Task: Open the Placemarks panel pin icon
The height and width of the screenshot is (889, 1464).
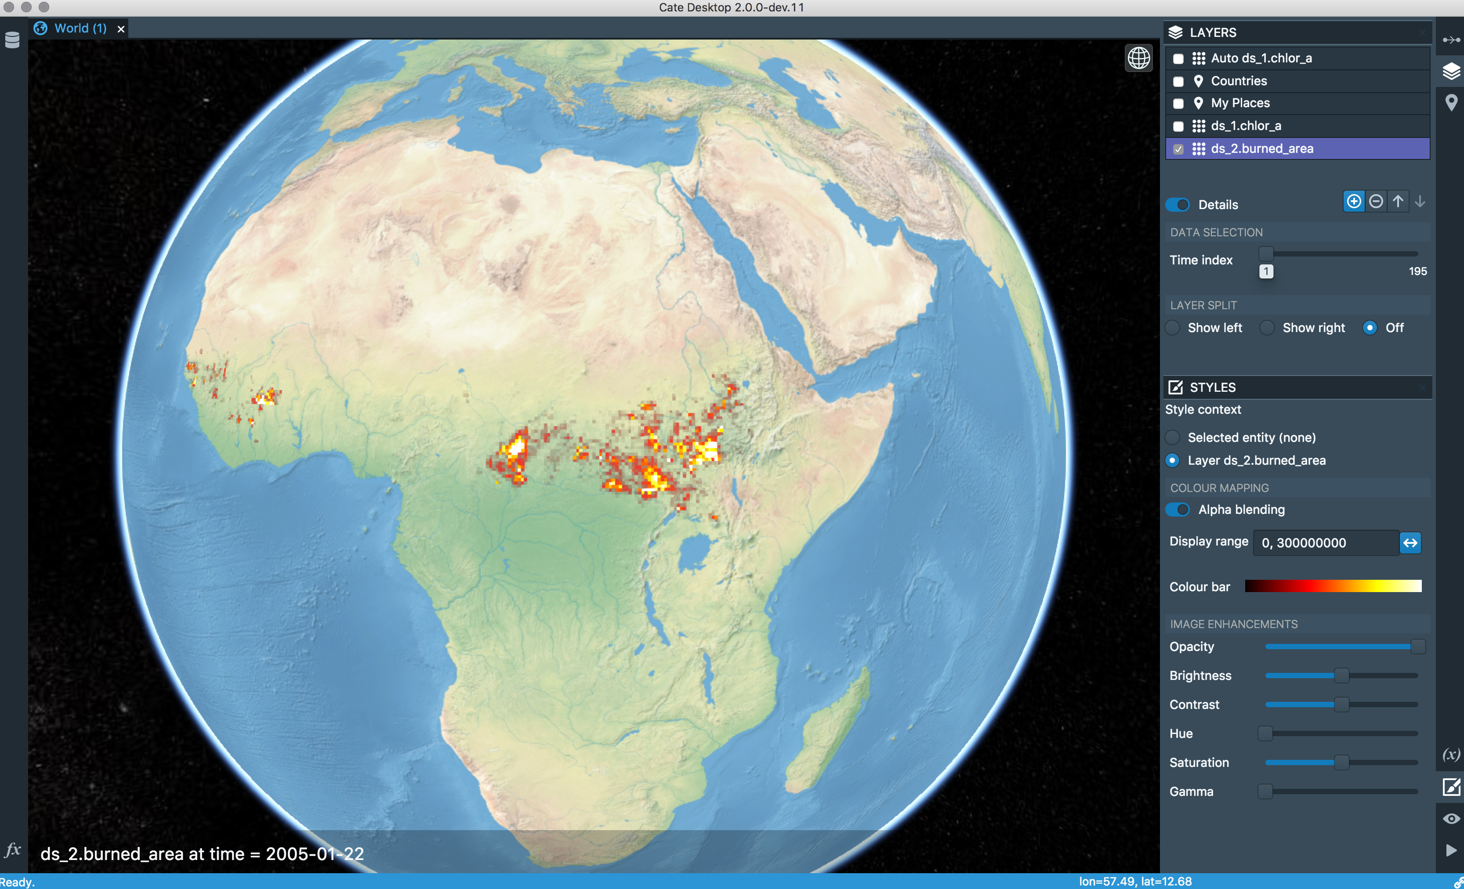Action: coord(1451,103)
